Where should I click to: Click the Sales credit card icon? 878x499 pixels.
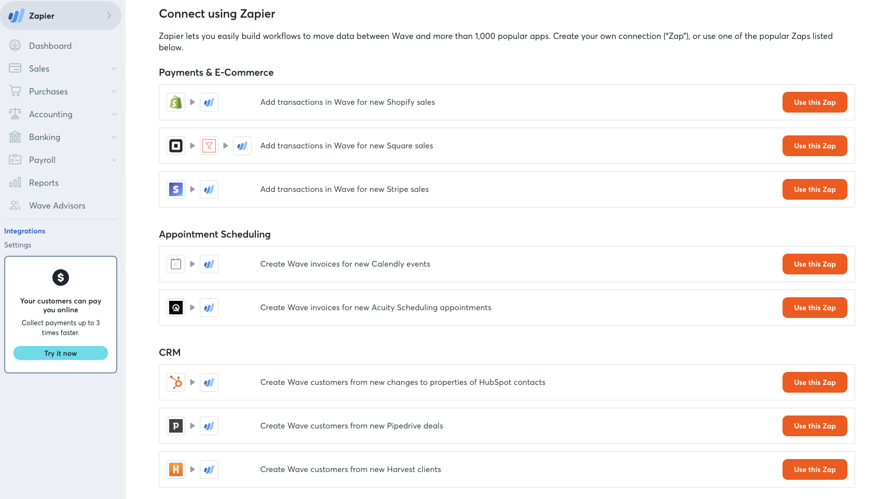coord(15,68)
